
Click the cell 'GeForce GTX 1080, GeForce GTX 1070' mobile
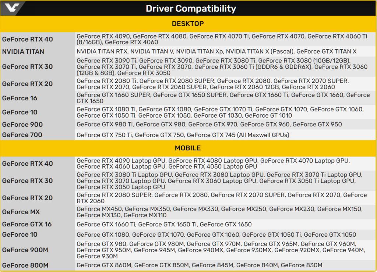[x=225, y=235]
